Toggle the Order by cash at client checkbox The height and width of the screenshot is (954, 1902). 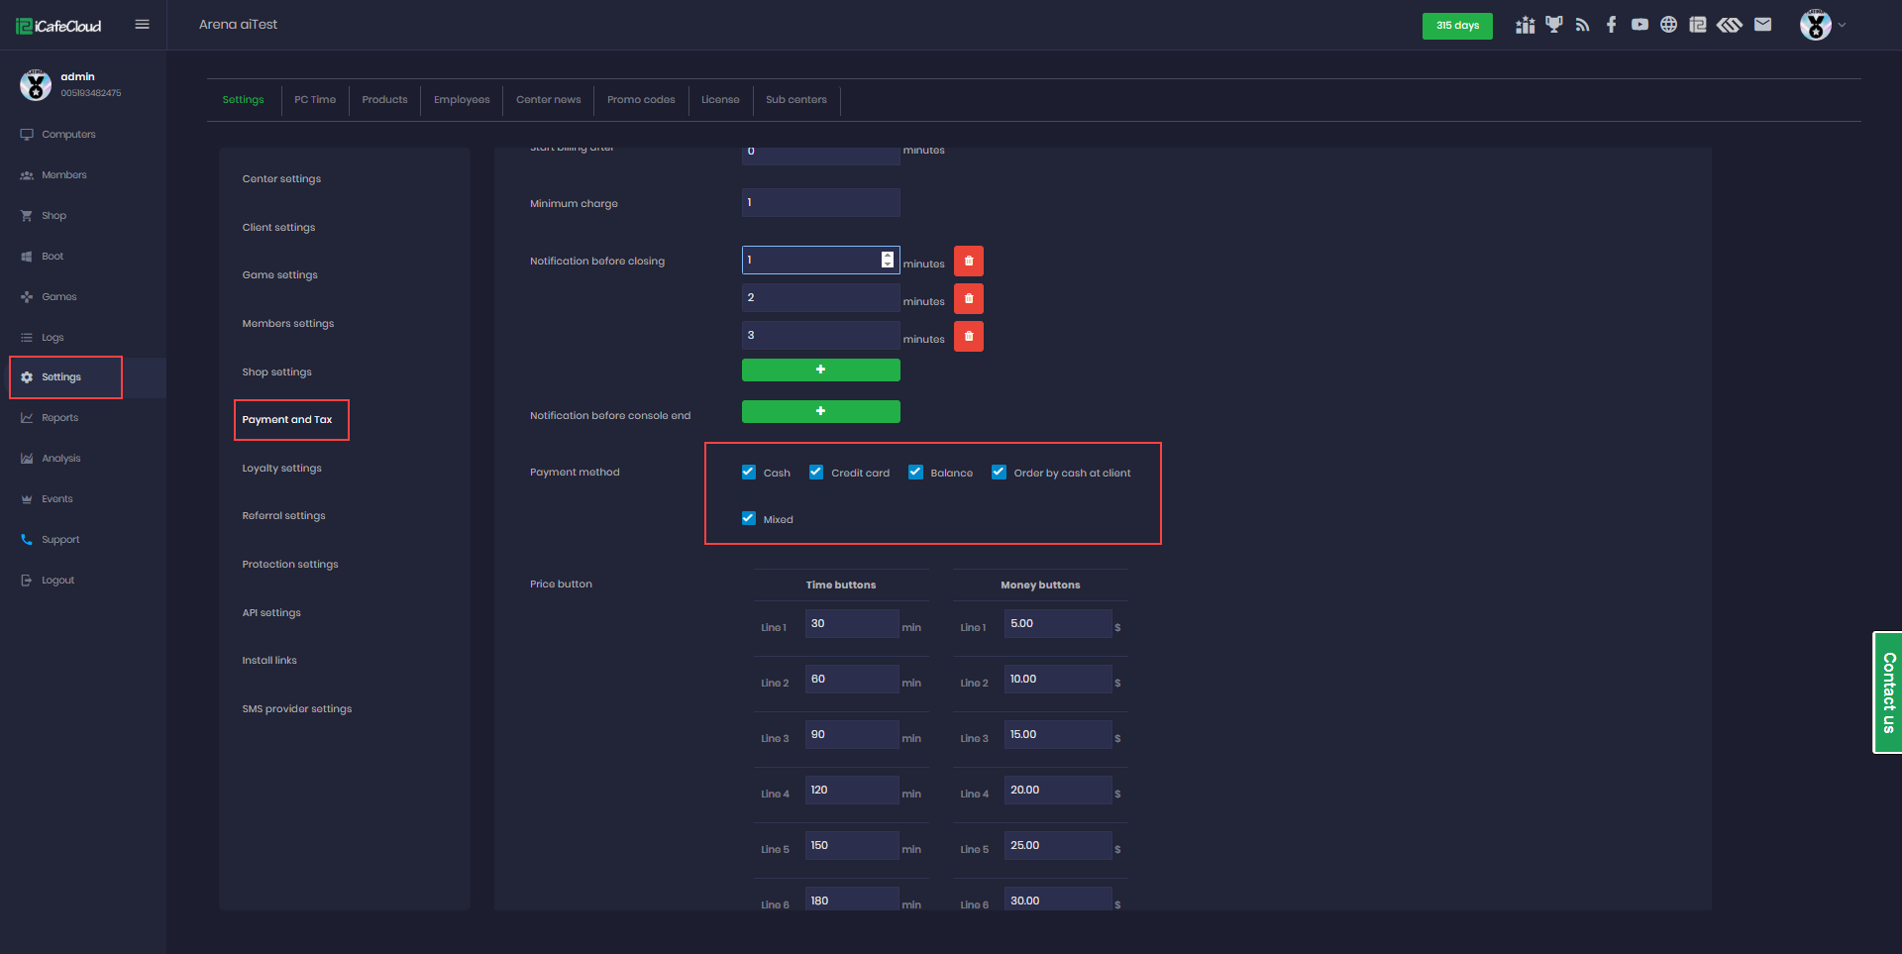click(x=999, y=473)
